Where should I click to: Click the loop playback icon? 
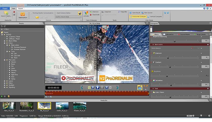tap(89, 87)
